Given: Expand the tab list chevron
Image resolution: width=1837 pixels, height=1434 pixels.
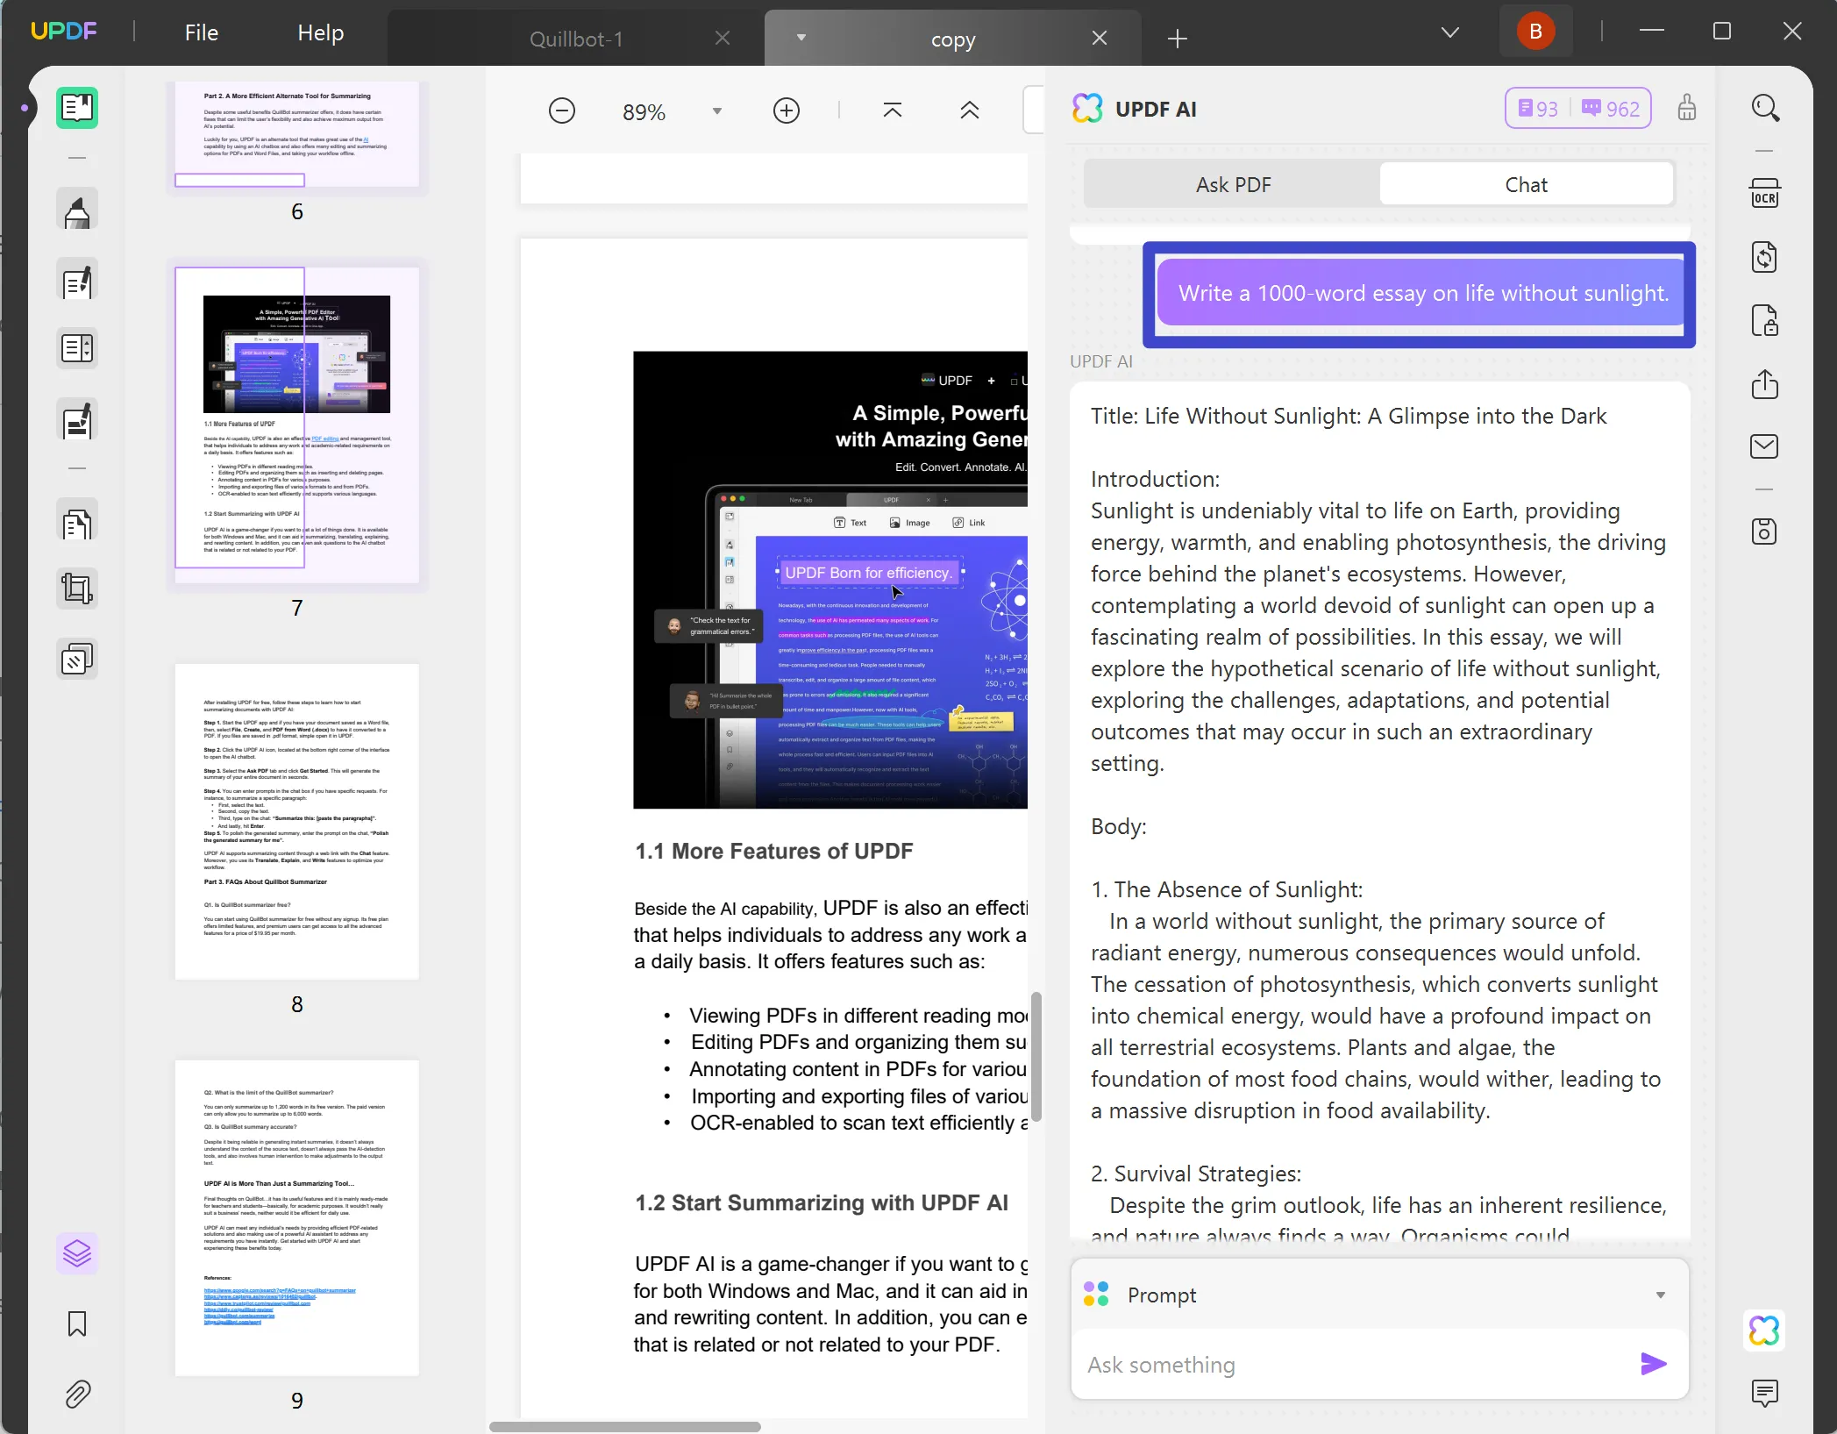Looking at the screenshot, I should pyautogui.click(x=1449, y=32).
